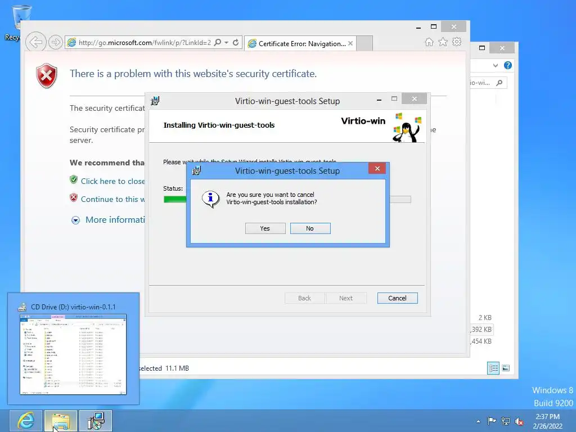
Task: Click the Explorer search box magnifier
Action: (x=499, y=83)
